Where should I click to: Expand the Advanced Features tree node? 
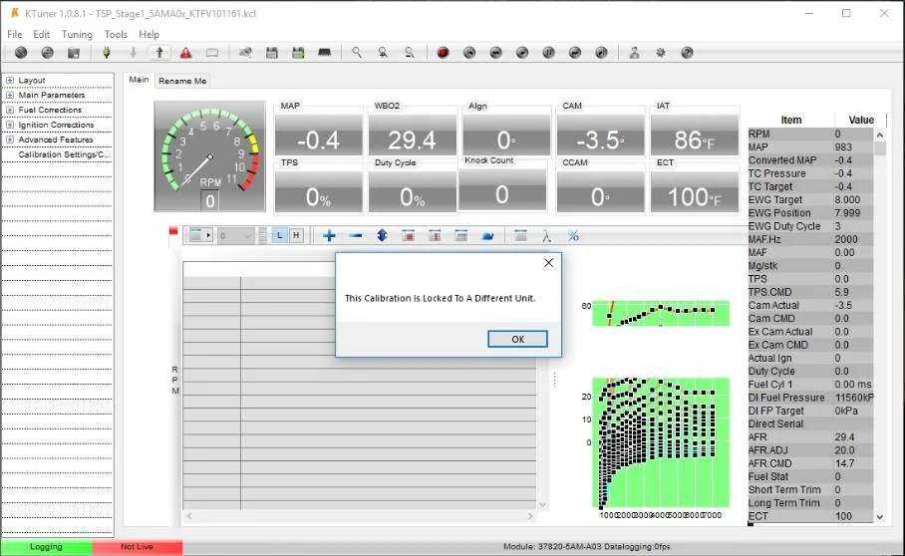tap(10, 139)
